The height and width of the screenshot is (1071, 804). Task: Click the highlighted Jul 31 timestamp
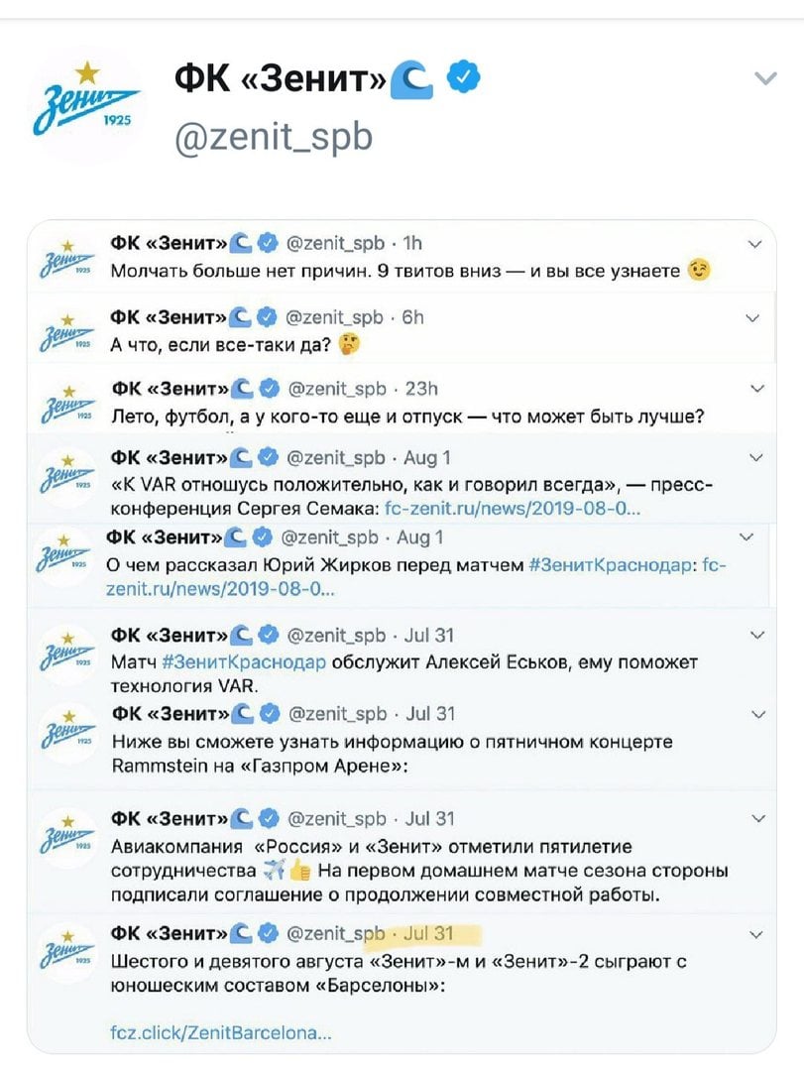pos(428,934)
